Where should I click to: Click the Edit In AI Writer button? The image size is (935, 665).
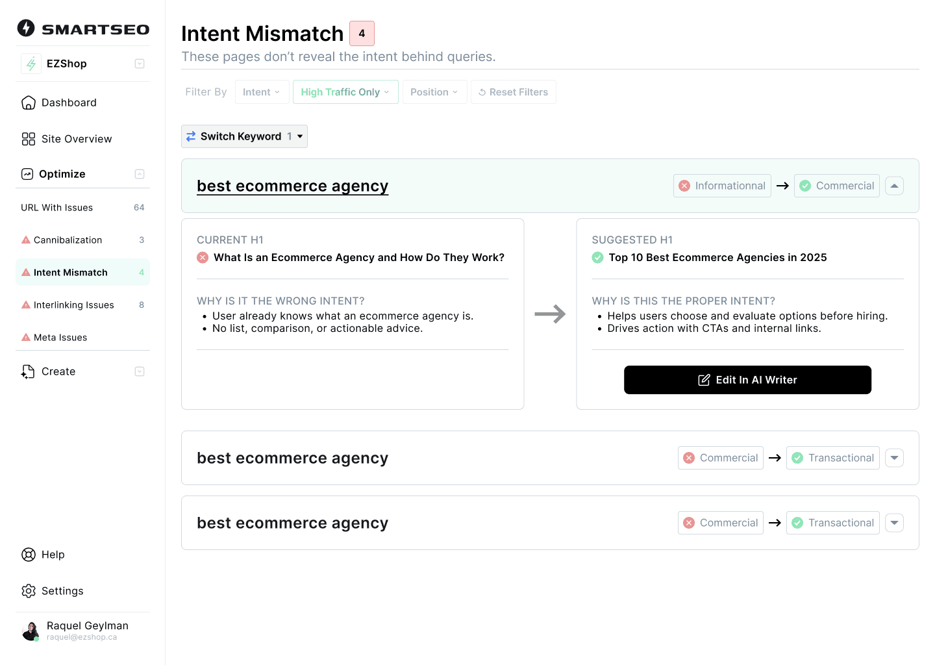[747, 380]
